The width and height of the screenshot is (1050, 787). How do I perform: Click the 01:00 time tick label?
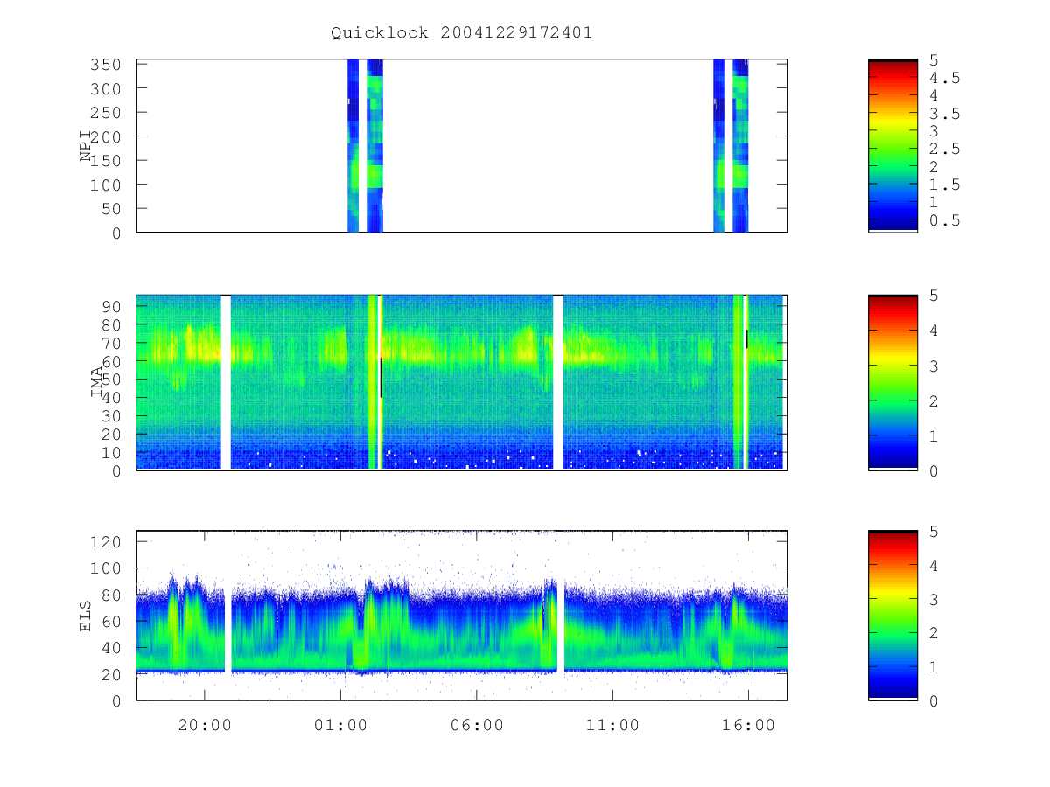[x=340, y=726]
